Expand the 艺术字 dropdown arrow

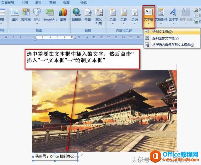tap(173, 24)
